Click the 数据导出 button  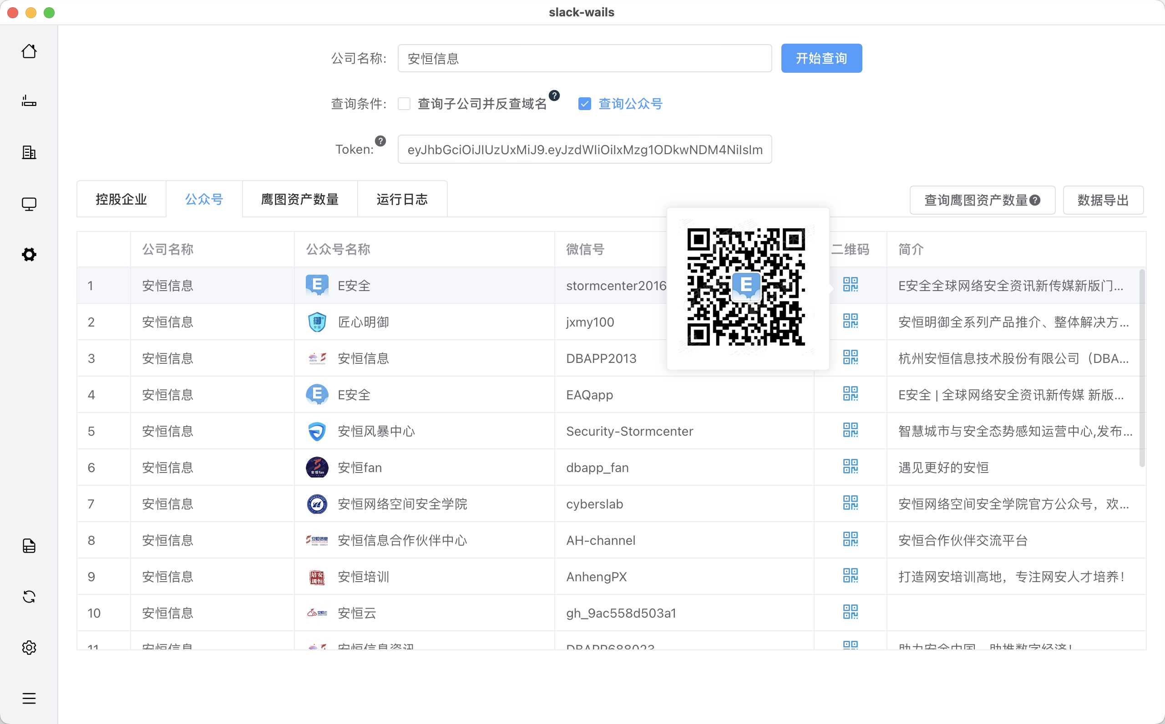(x=1103, y=200)
